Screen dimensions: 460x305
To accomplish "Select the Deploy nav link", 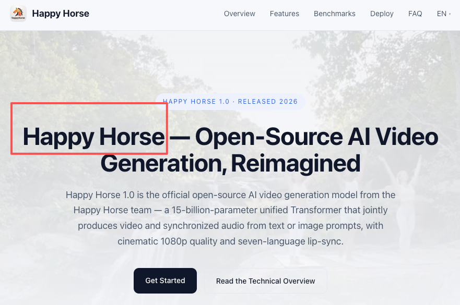I will 382,14.
